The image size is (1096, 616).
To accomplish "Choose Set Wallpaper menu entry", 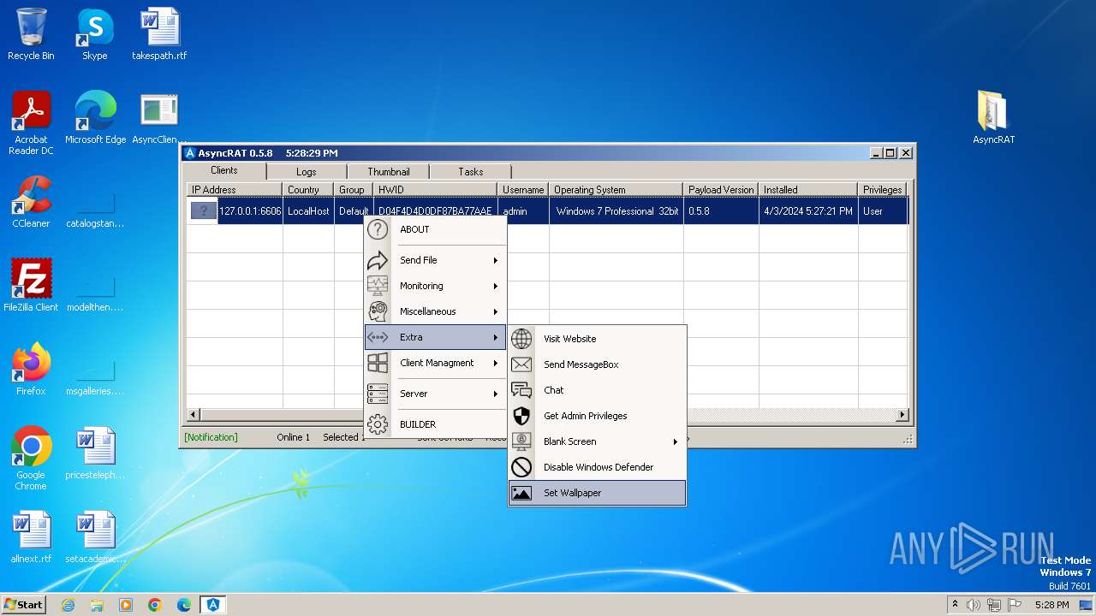I will [x=598, y=493].
